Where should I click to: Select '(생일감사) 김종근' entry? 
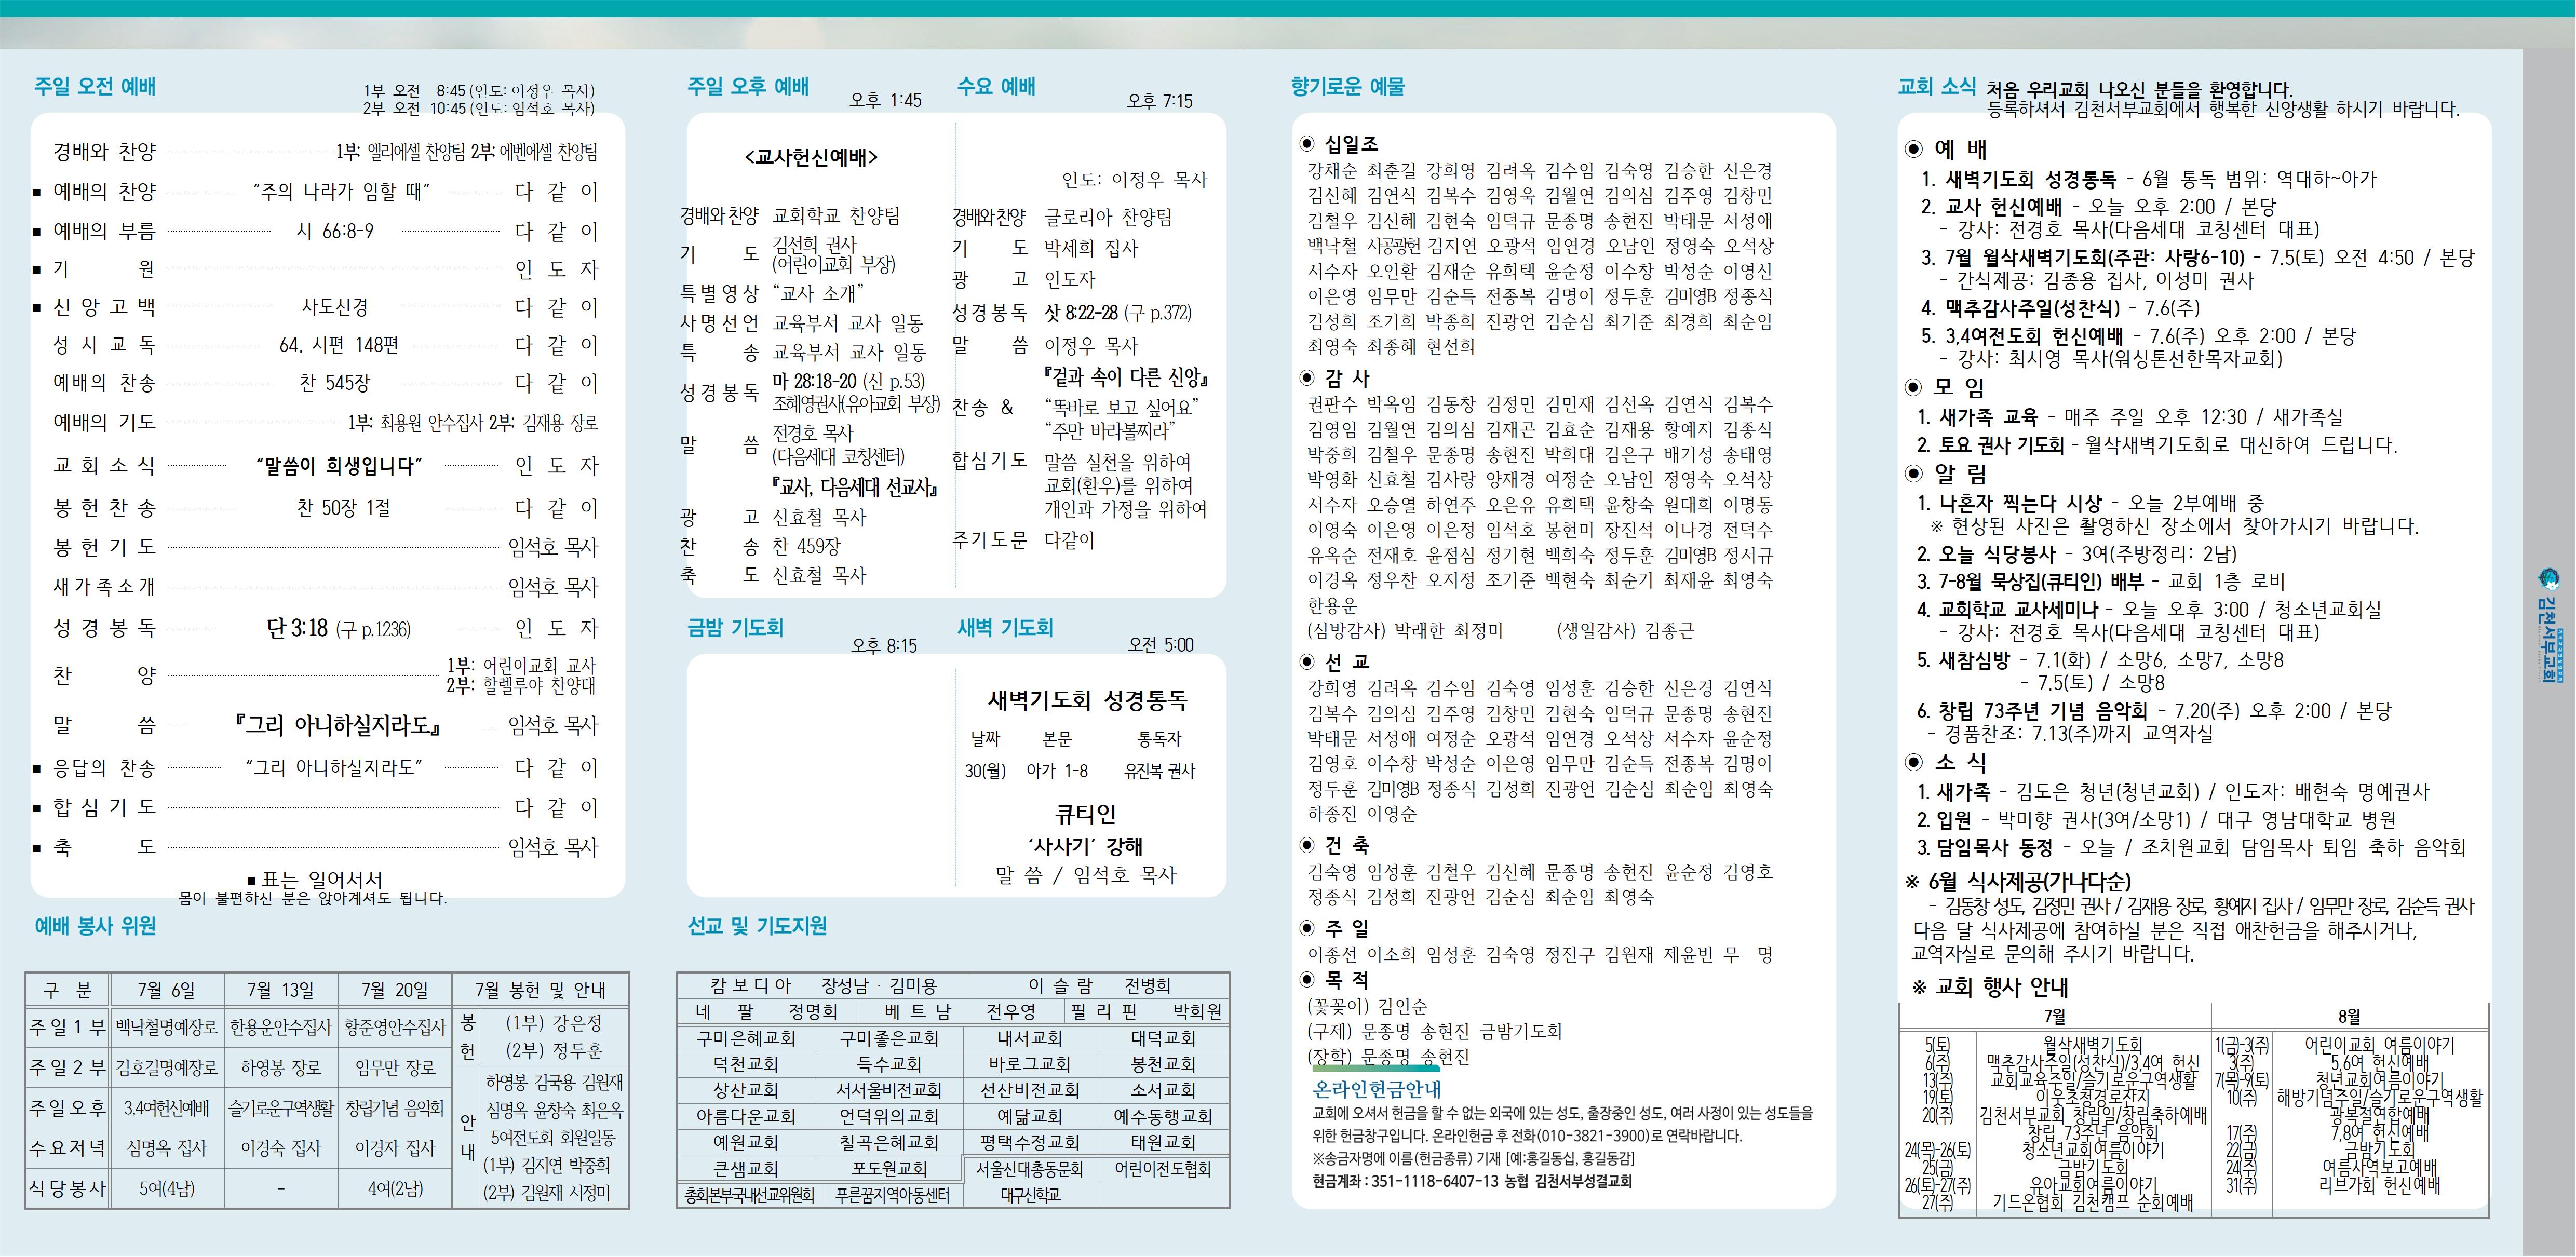point(1626,631)
